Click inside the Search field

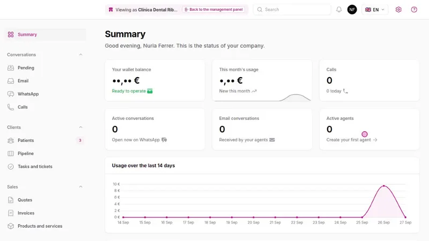click(292, 10)
